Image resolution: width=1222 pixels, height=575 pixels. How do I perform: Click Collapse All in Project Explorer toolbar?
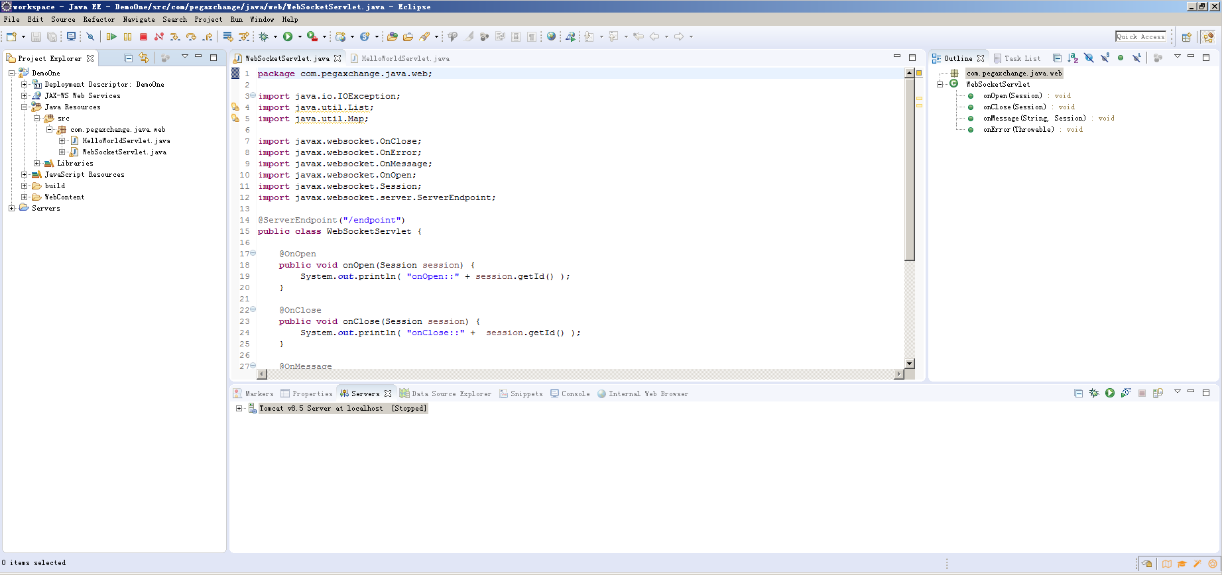(x=129, y=58)
